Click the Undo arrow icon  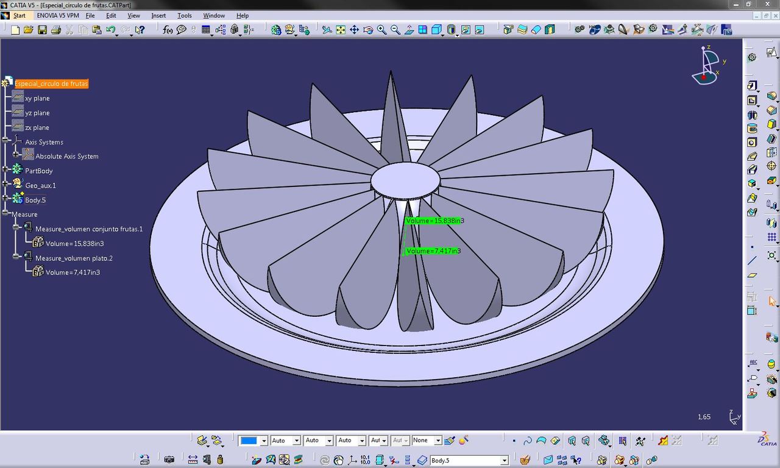coord(110,29)
